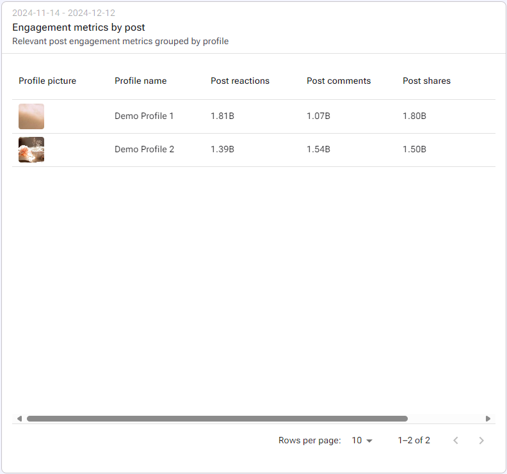Click the horizontal scrollbar thumb
Image resolution: width=507 pixels, height=474 pixels.
tap(217, 419)
